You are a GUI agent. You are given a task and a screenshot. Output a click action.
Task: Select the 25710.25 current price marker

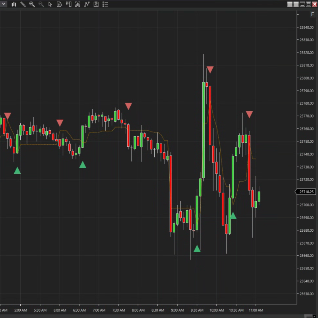(x=306, y=192)
